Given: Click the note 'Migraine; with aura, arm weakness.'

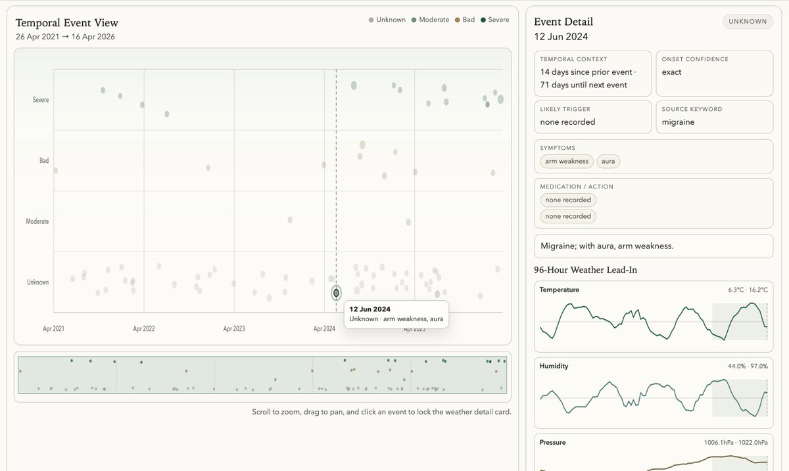Looking at the screenshot, I should click(x=654, y=246).
